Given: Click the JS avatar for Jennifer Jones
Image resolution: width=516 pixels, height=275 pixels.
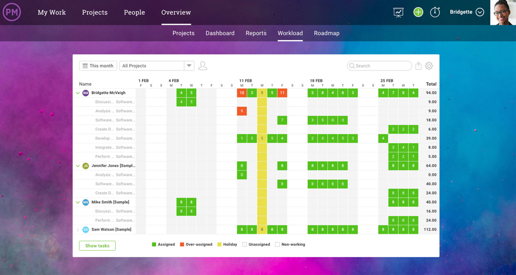Looking at the screenshot, I should point(85,166).
